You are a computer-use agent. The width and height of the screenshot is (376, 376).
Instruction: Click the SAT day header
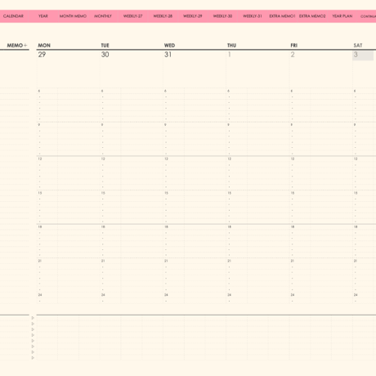(358, 46)
